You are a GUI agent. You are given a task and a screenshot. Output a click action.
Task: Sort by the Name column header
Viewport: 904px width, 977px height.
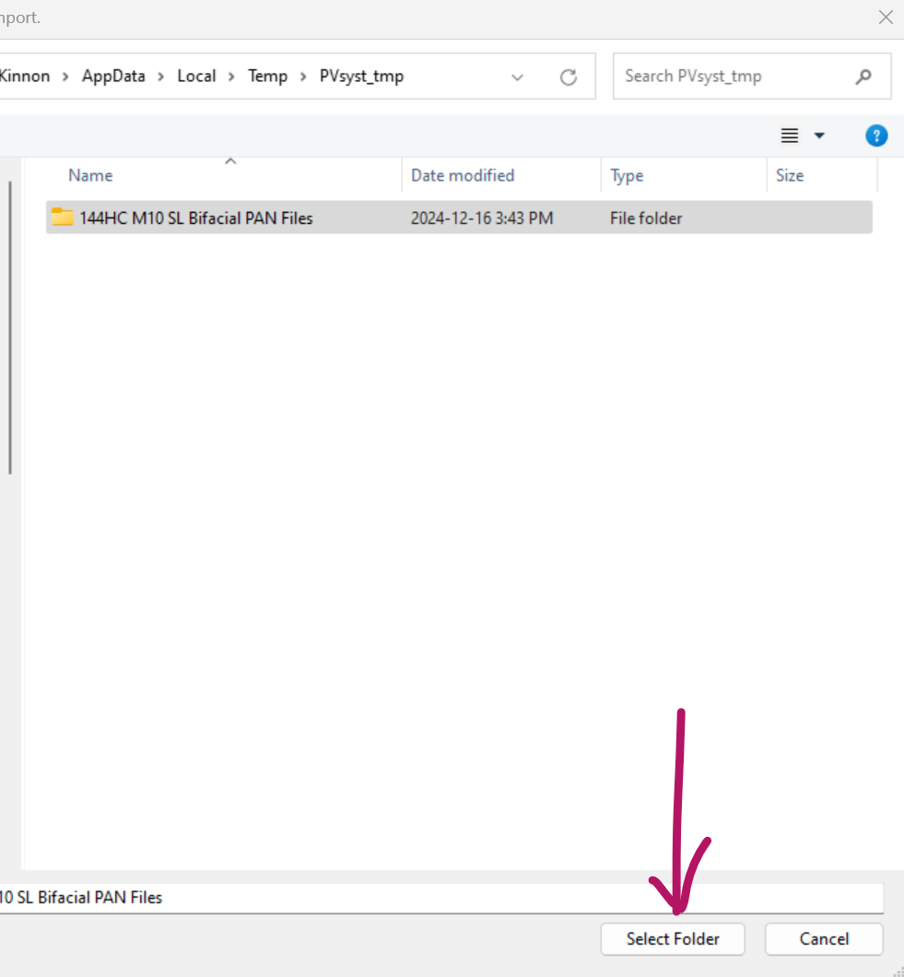point(90,176)
